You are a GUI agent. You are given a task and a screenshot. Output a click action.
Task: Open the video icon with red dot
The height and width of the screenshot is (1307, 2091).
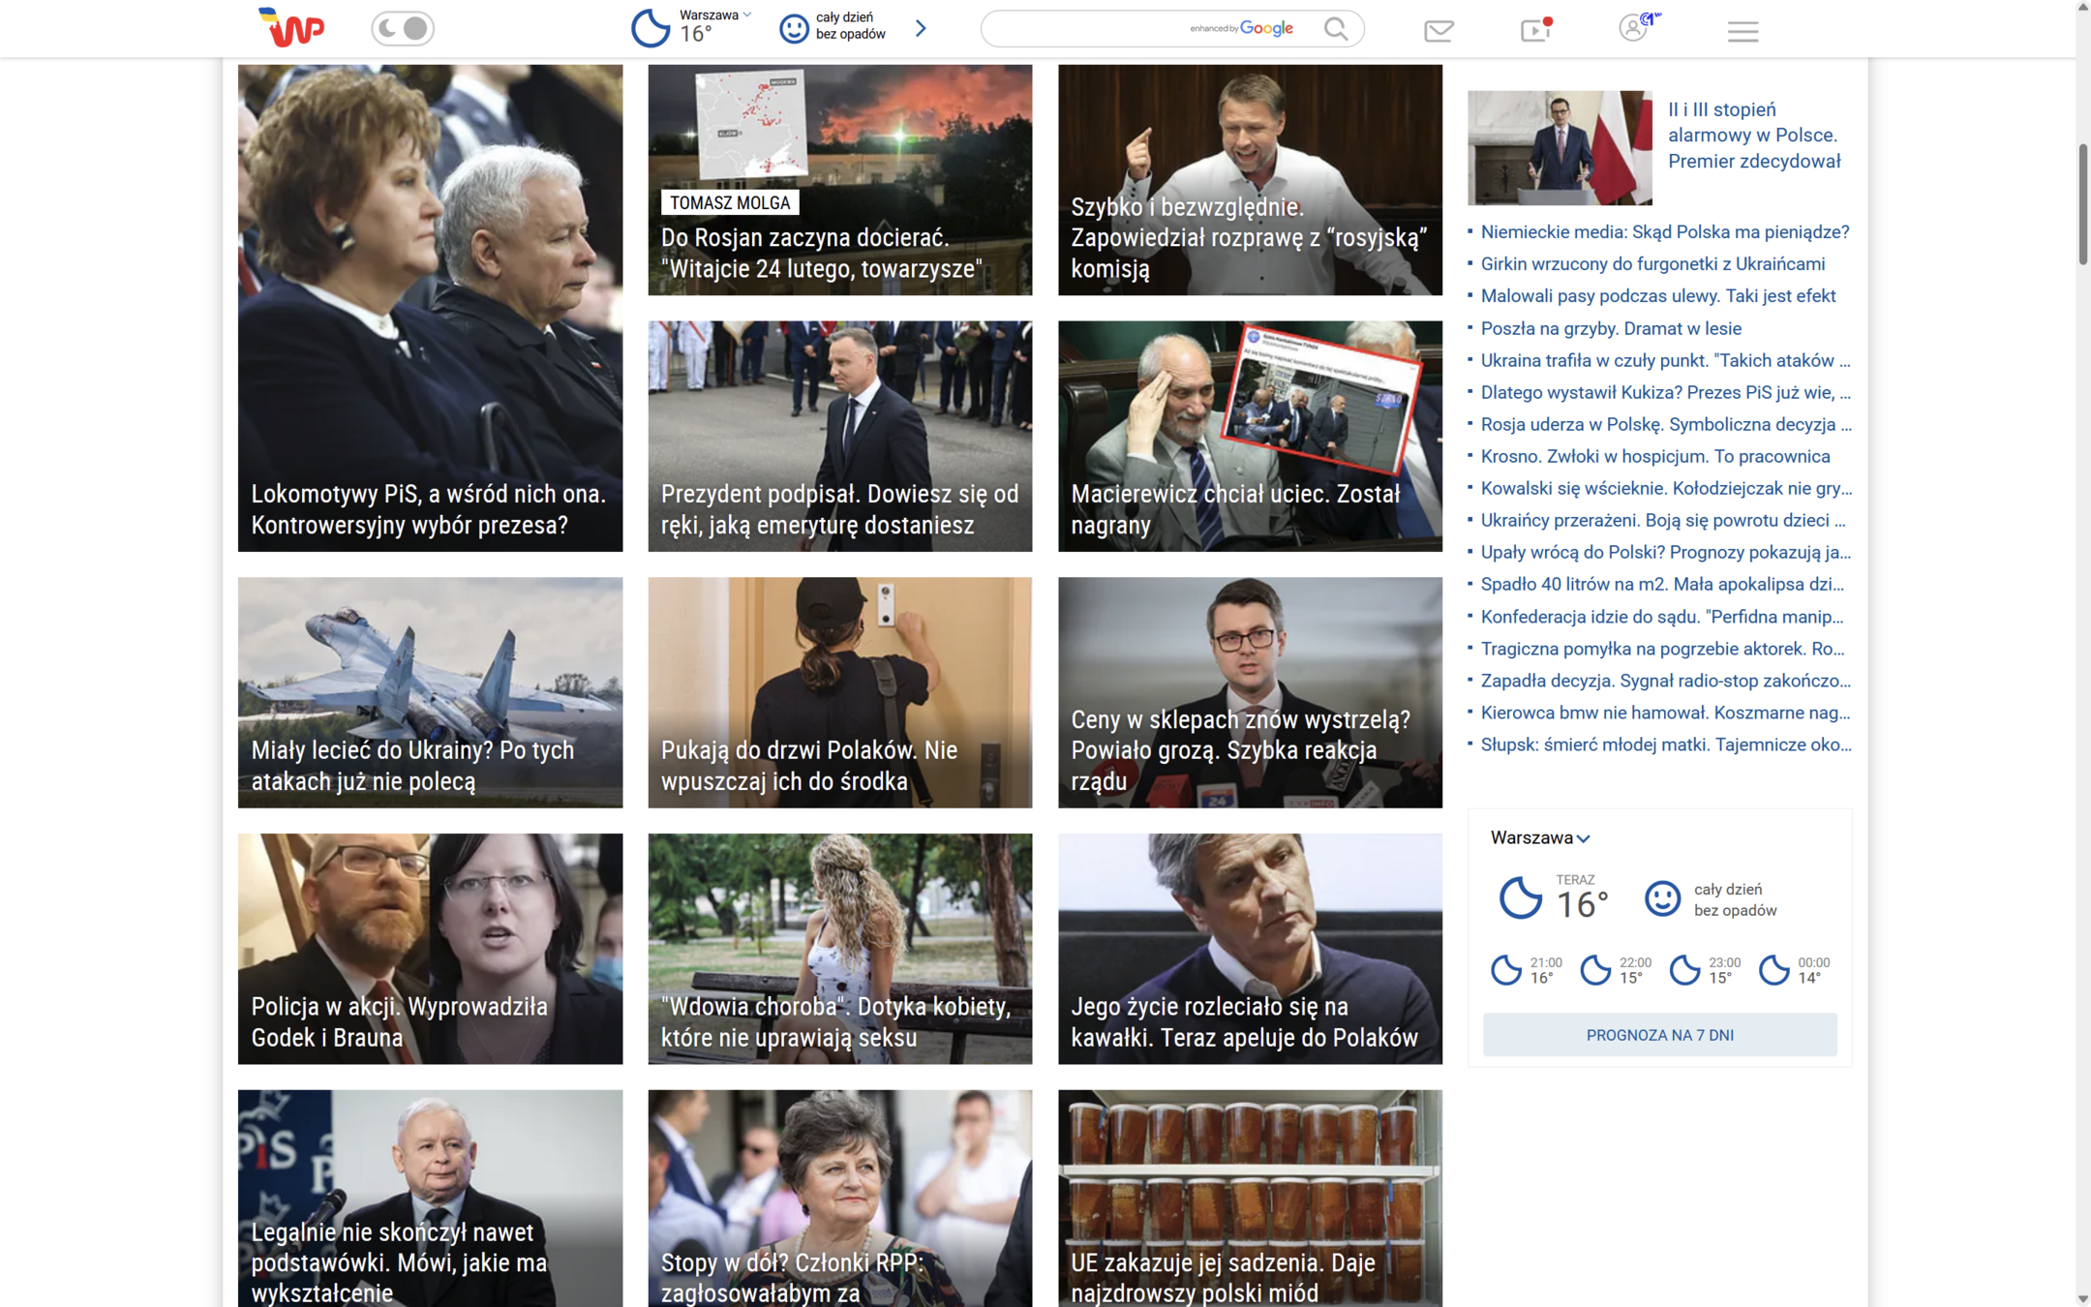point(1534,30)
